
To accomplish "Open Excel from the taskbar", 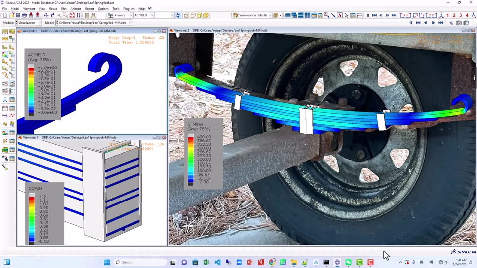I will [206, 262].
